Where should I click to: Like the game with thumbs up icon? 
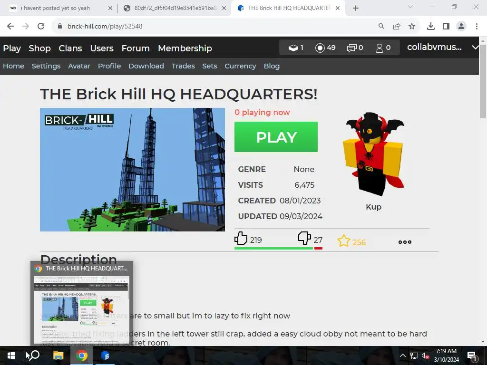[x=241, y=239]
